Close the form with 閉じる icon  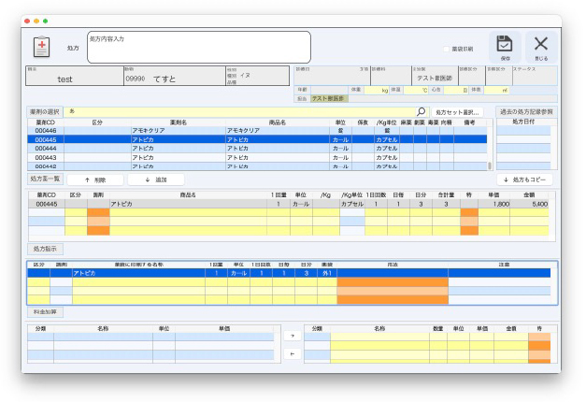542,45
